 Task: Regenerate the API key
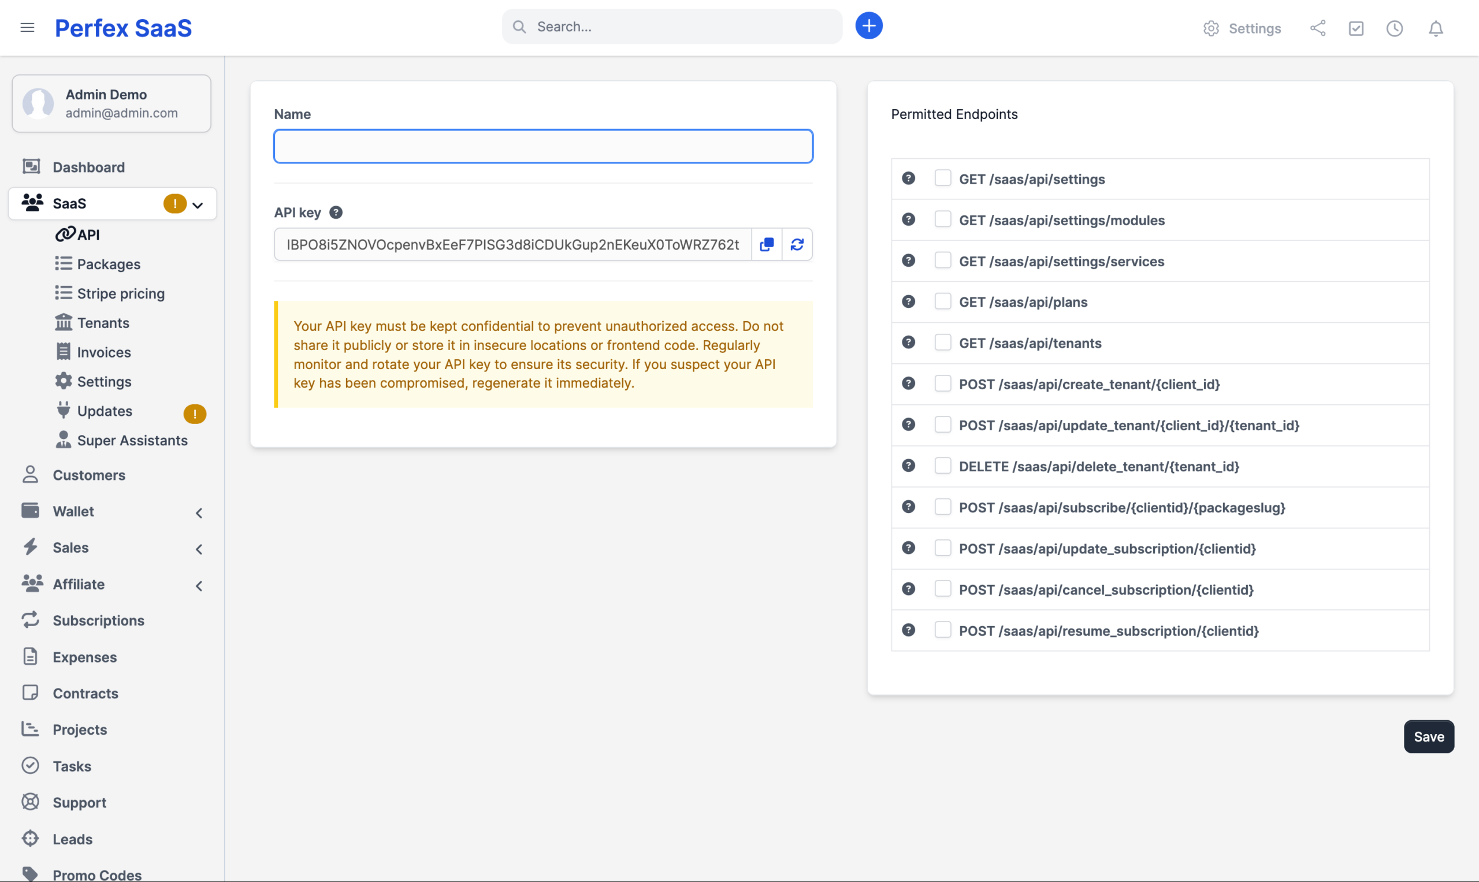(797, 244)
